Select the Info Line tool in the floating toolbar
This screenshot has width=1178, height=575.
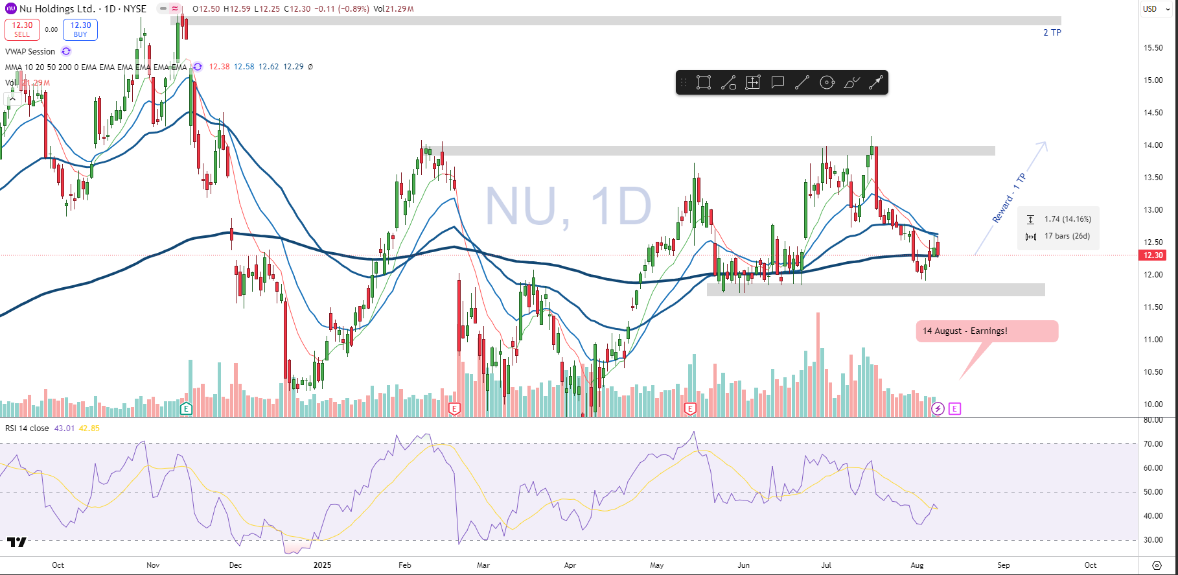coord(728,82)
